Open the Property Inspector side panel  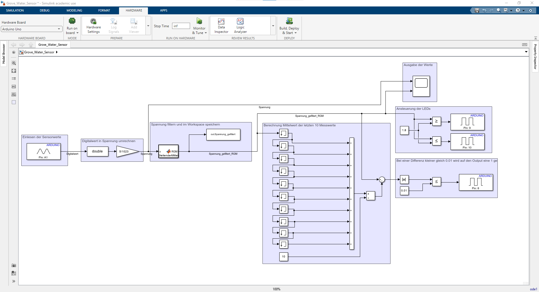pyautogui.click(x=535, y=57)
